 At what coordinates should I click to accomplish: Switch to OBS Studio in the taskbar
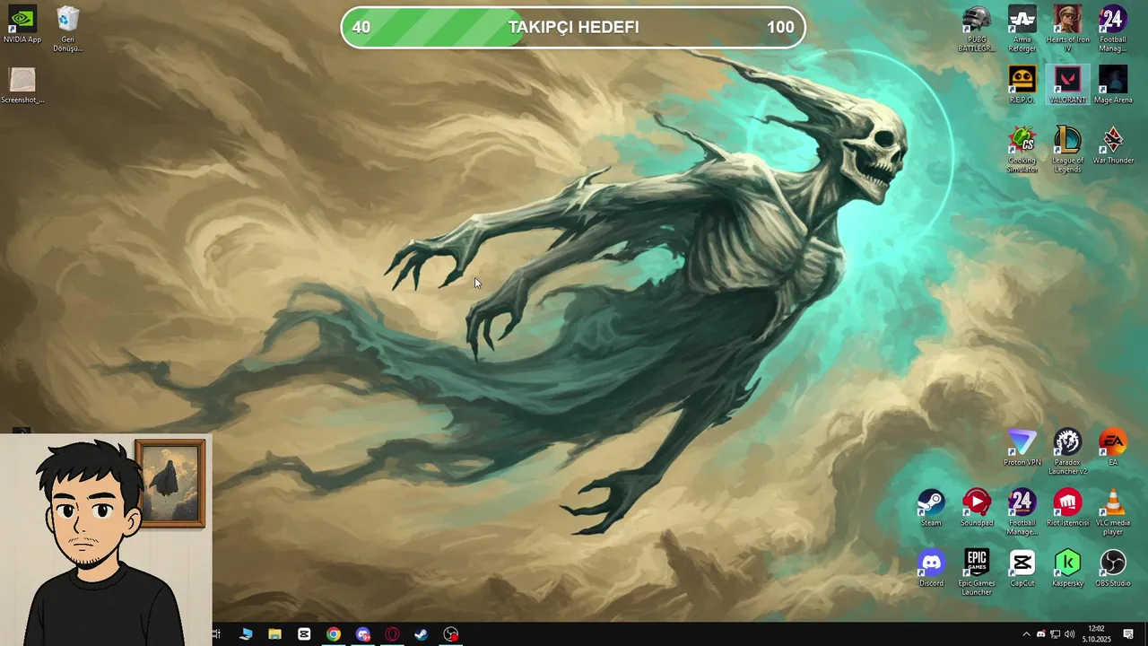click(451, 634)
